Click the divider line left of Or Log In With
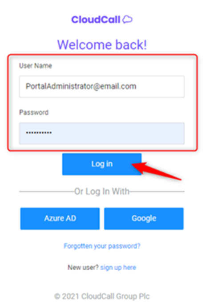Viewport: 206px width, 304px height. point(47,192)
